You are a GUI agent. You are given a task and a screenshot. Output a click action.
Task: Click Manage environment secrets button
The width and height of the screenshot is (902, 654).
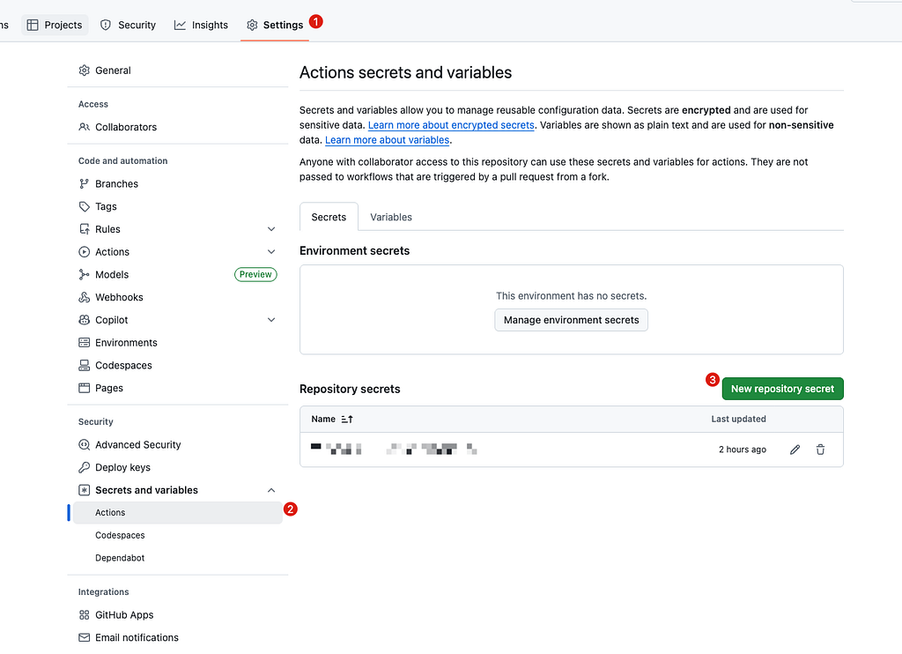[571, 320]
